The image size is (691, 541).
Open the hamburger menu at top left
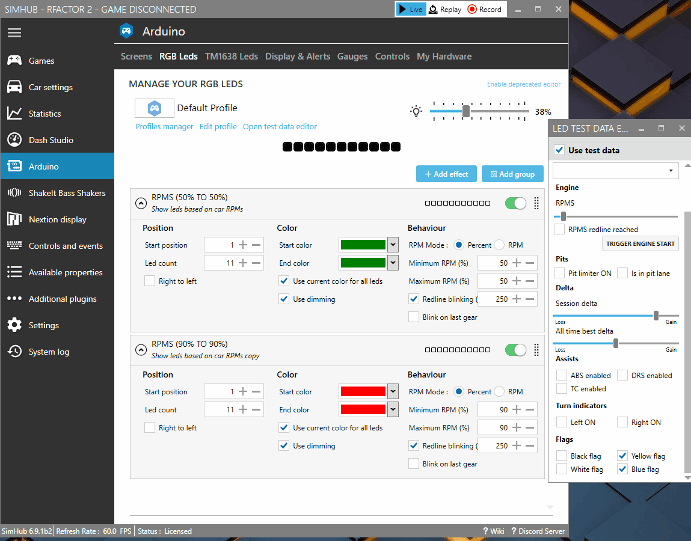click(14, 33)
